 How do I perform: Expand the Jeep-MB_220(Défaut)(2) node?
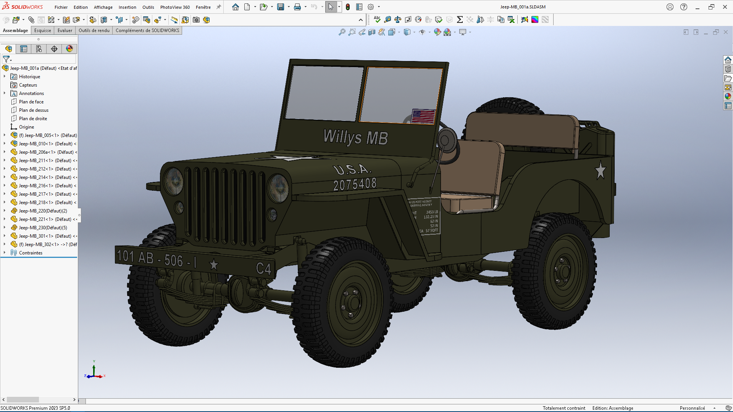5,211
